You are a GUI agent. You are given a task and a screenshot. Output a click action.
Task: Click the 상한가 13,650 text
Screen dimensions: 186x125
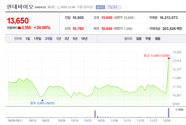click(124, 18)
